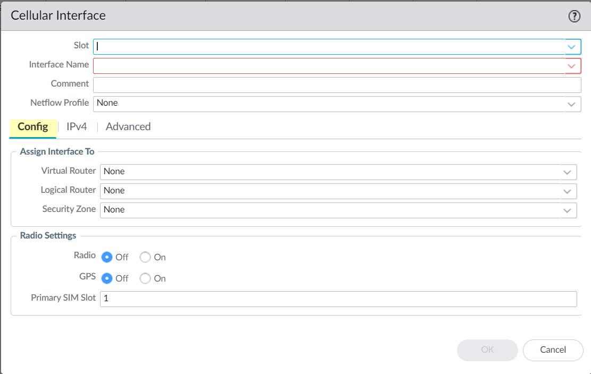This screenshot has width=591, height=374.
Task: Switch to the IPv4 tab
Action: click(77, 127)
